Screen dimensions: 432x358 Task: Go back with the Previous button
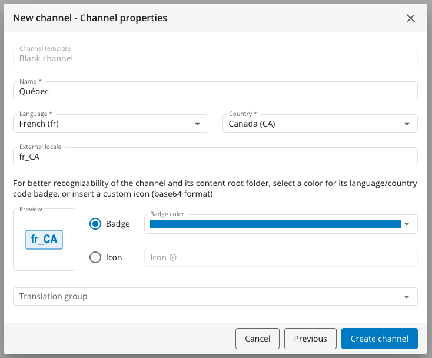tap(310, 339)
